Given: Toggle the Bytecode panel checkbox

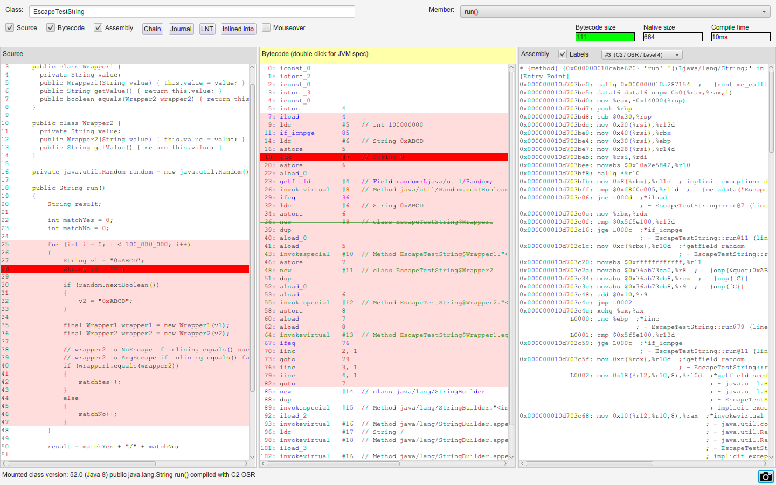Looking at the screenshot, I should click(x=51, y=28).
